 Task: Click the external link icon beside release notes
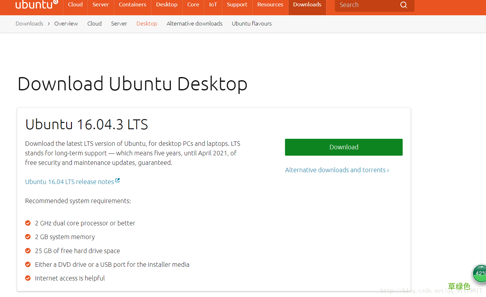tap(118, 180)
